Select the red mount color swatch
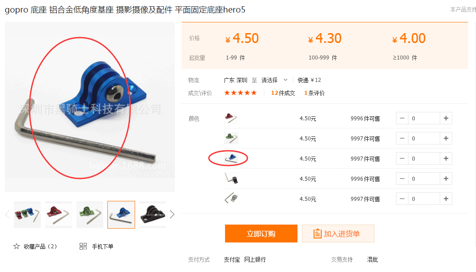Viewport: 476px width, 272px height. coord(231,118)
